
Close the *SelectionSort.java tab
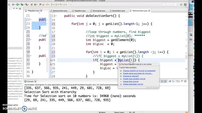pyautogui.click(x=149, y=11)
